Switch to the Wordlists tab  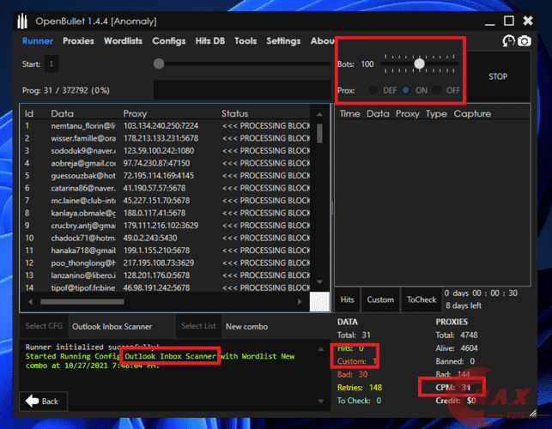[x=123, y=40]
